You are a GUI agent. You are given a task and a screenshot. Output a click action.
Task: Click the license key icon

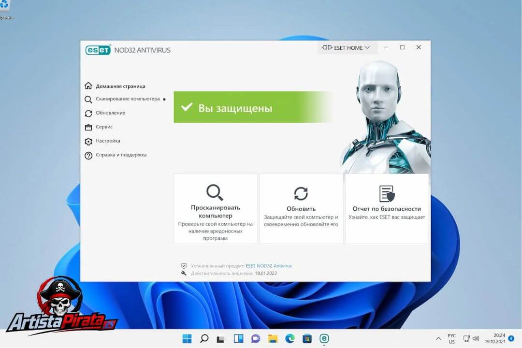point(184,273)
